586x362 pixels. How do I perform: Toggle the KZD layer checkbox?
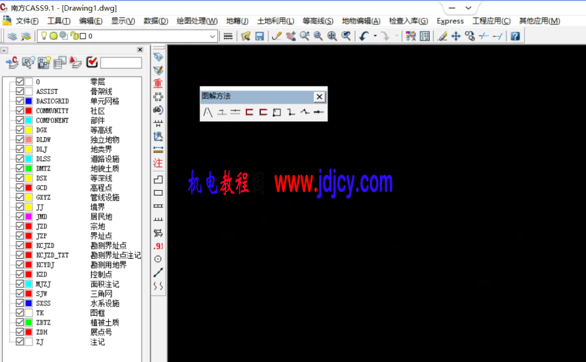point(20,274)
